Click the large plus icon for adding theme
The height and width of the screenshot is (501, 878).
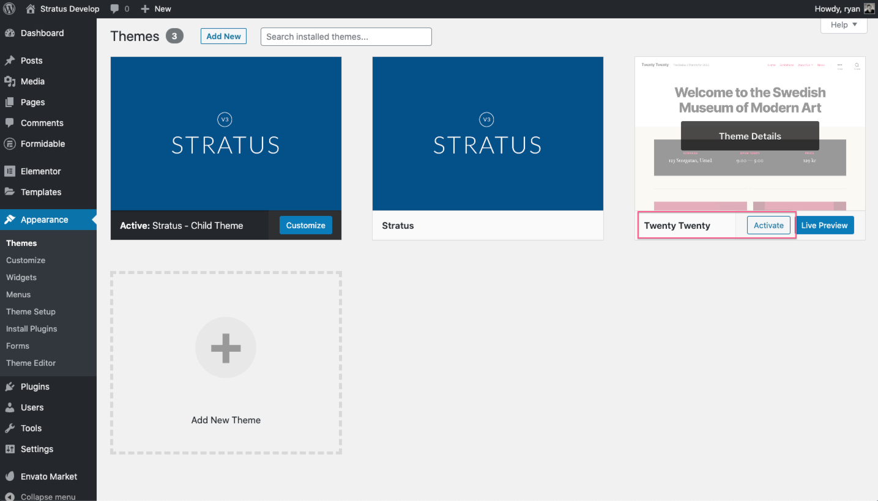click(226, 347)
